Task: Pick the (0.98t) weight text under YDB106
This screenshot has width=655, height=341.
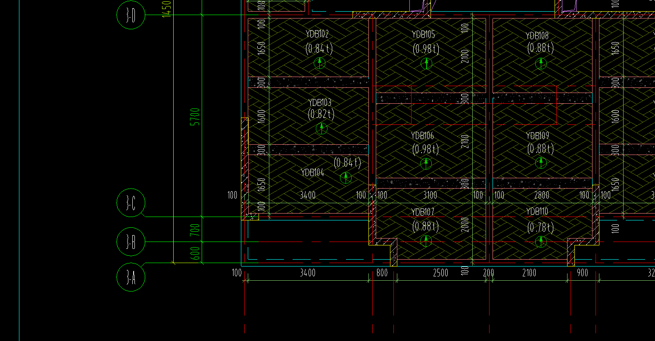Action: pos(425,149)
